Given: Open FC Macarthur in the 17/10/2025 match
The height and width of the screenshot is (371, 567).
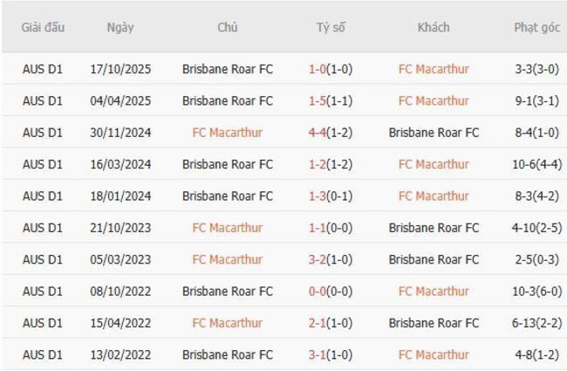Looking at the screenshot, I should [x=434, y=69].
